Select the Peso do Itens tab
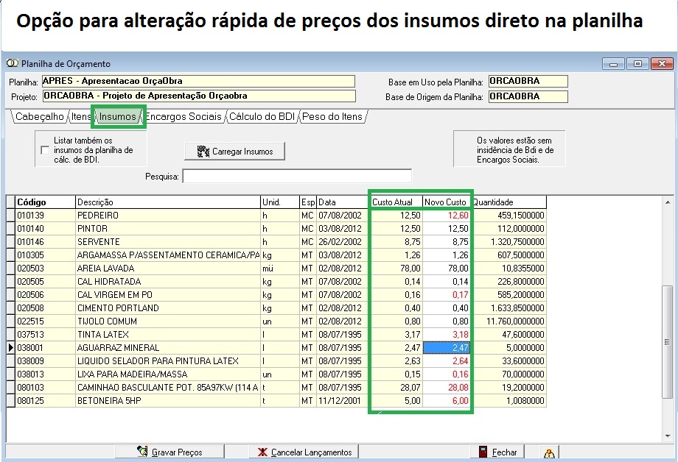 pyautogui.click(x=332, y=116)
